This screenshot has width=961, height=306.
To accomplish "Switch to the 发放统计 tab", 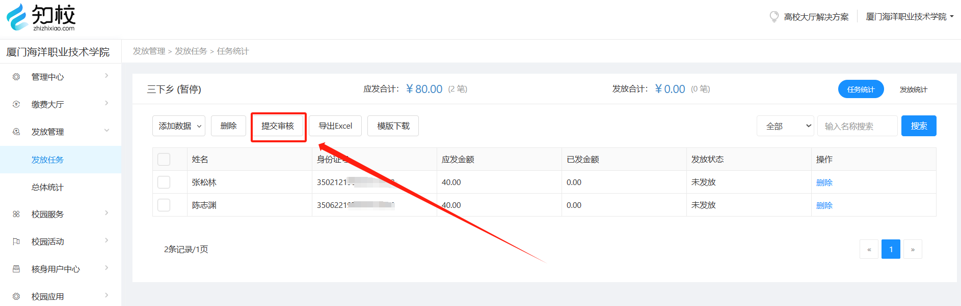I will (913, 89).
